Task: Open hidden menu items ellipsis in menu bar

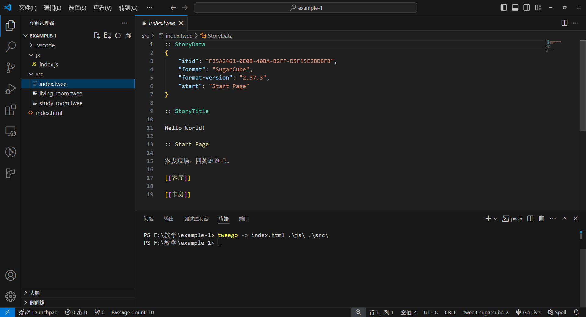Action: (149, 8)
